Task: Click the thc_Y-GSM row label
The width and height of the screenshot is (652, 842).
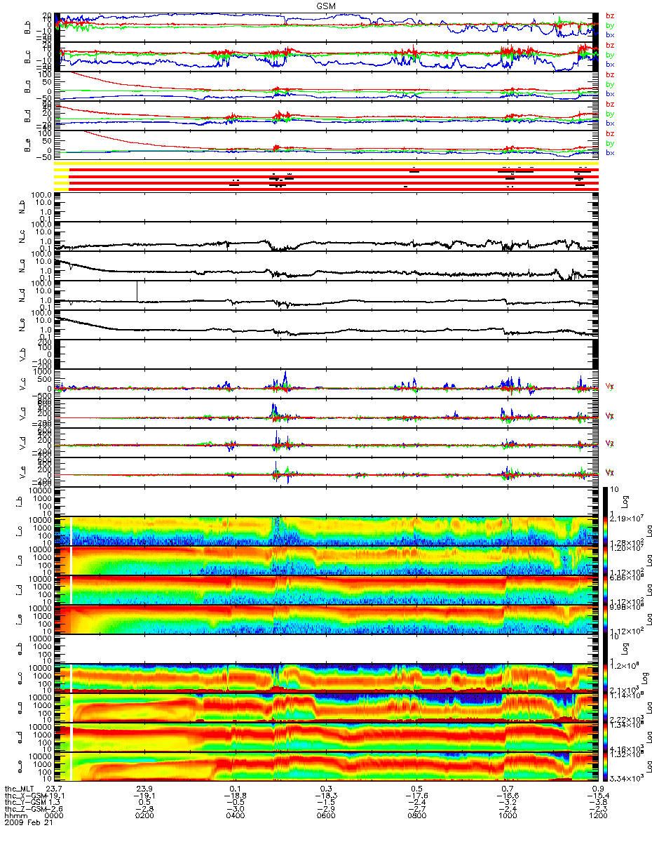Action: pos(25,803)
